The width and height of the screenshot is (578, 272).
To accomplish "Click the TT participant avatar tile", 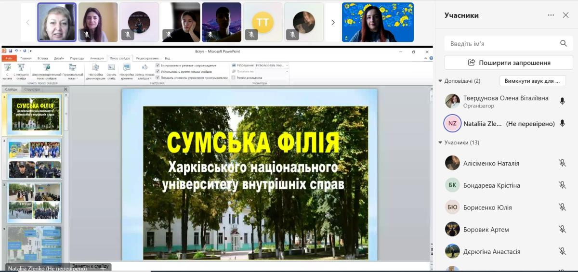I will pos(263,22).
